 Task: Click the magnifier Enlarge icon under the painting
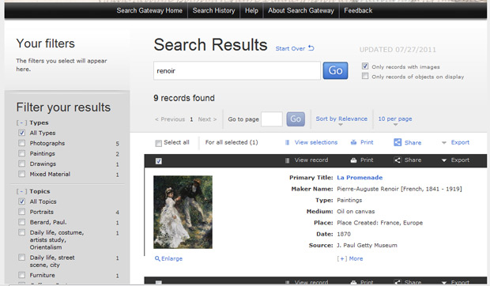point(157,258)
